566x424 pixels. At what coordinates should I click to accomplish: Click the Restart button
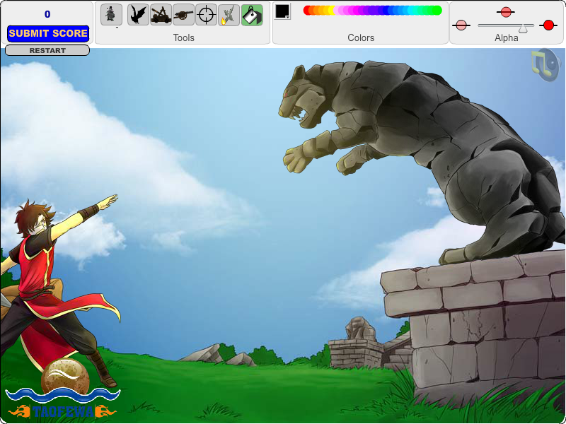point(47,50)
